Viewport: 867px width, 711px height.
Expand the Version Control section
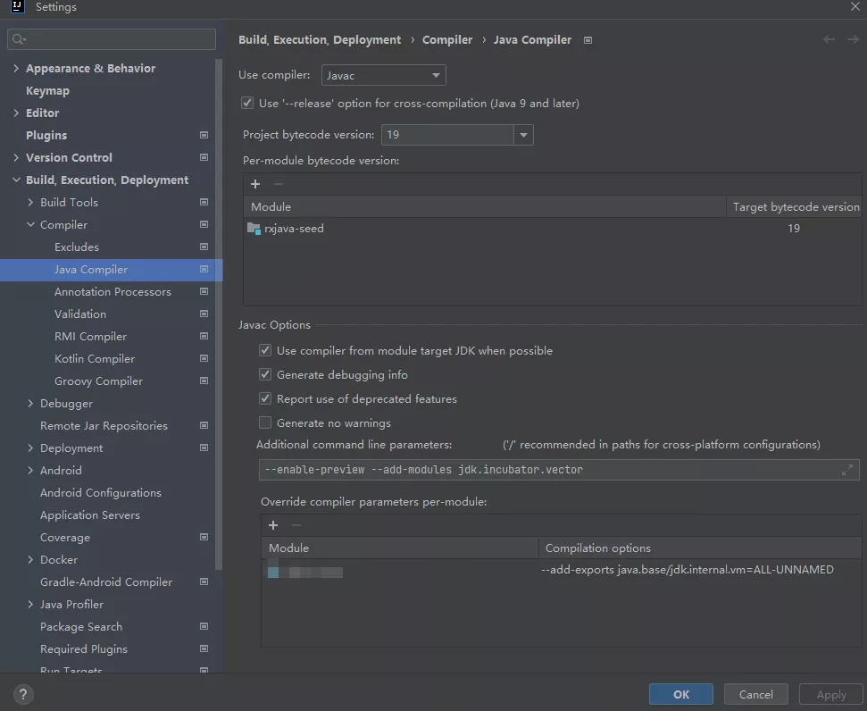tap(16, 158)
